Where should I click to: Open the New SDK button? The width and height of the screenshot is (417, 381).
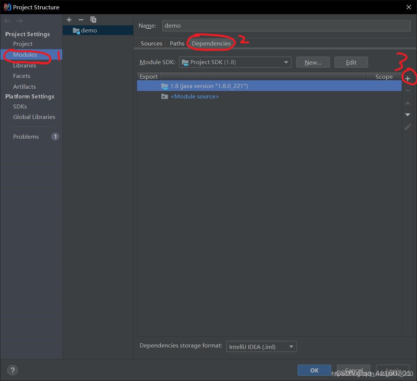pyautogui.click(x=313, y=62)
